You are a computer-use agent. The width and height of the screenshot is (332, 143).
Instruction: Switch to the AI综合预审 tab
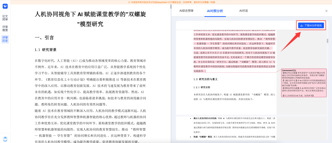coord(186,11)
